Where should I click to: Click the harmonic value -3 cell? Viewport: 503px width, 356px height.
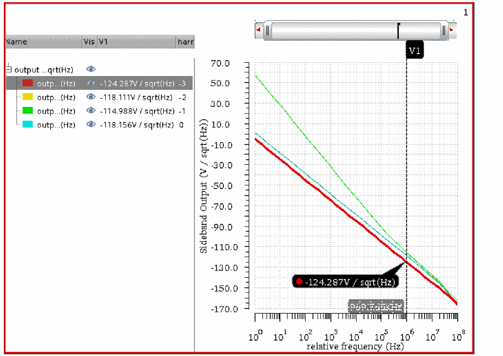[182, 84]
